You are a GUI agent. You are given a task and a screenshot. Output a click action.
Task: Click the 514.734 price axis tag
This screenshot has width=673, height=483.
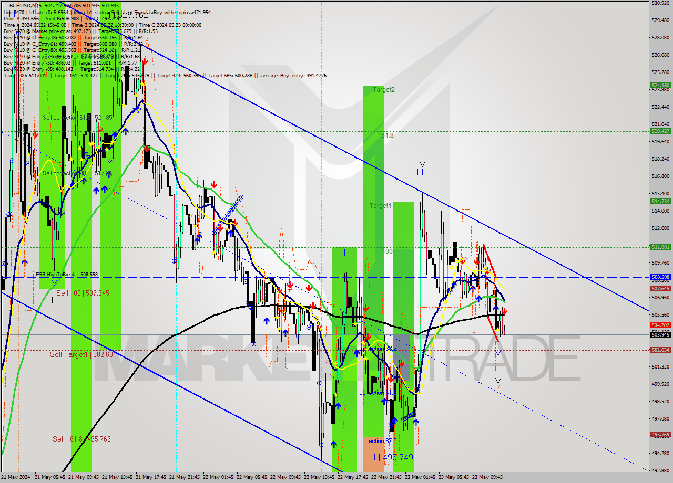[660, 201]
